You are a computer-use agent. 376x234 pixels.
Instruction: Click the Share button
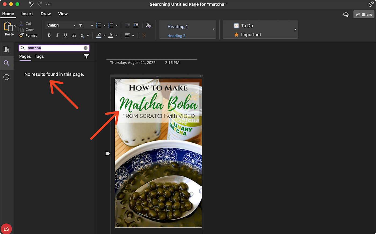tap(364, 14)
